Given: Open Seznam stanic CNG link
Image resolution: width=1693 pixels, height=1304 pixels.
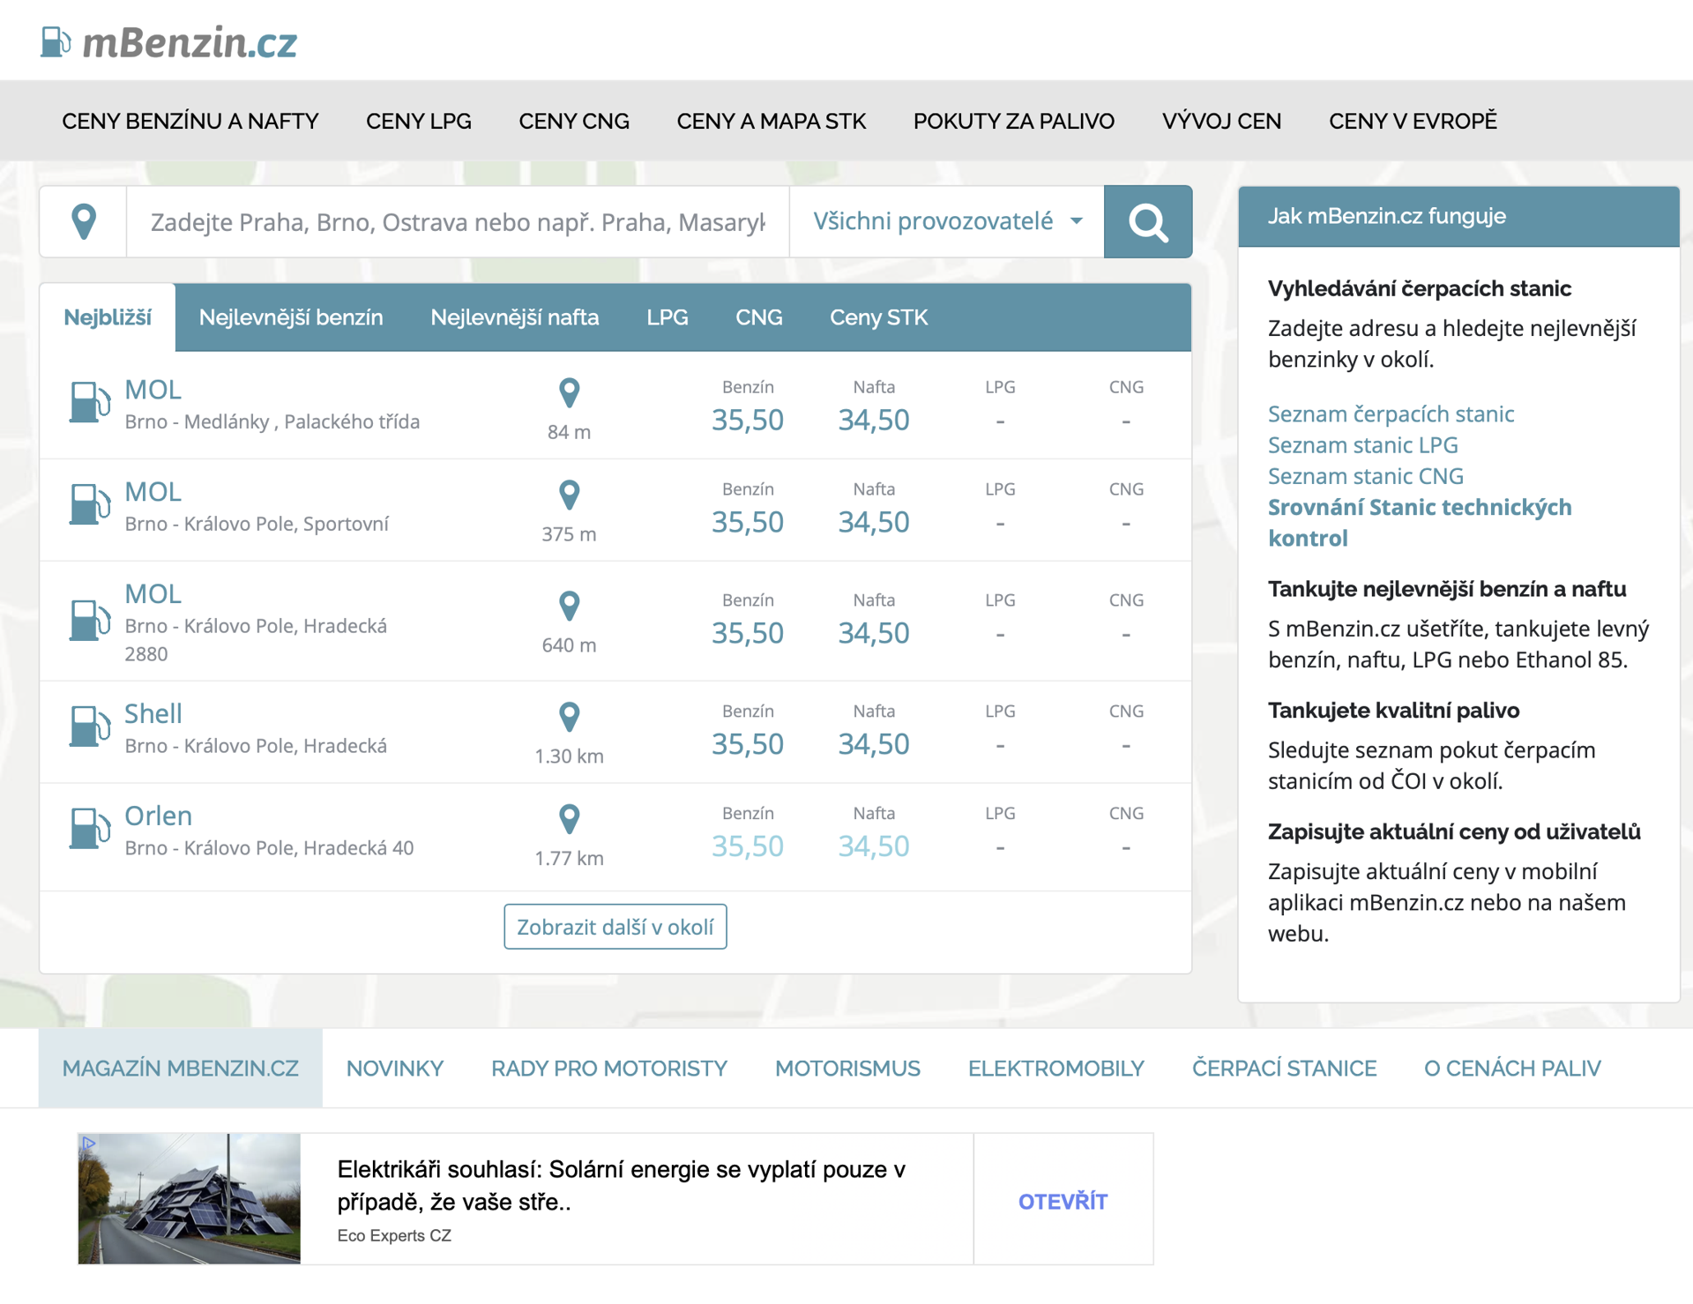Looking at the screenshot, I should tap(1365, 476).
